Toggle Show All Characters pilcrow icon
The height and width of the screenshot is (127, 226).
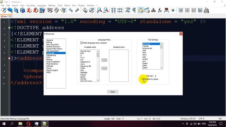[134, 10]
